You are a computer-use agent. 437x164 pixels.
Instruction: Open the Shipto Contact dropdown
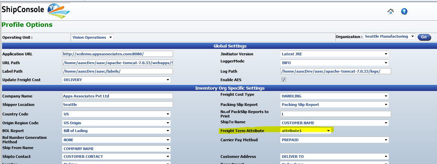coord(116,157)
